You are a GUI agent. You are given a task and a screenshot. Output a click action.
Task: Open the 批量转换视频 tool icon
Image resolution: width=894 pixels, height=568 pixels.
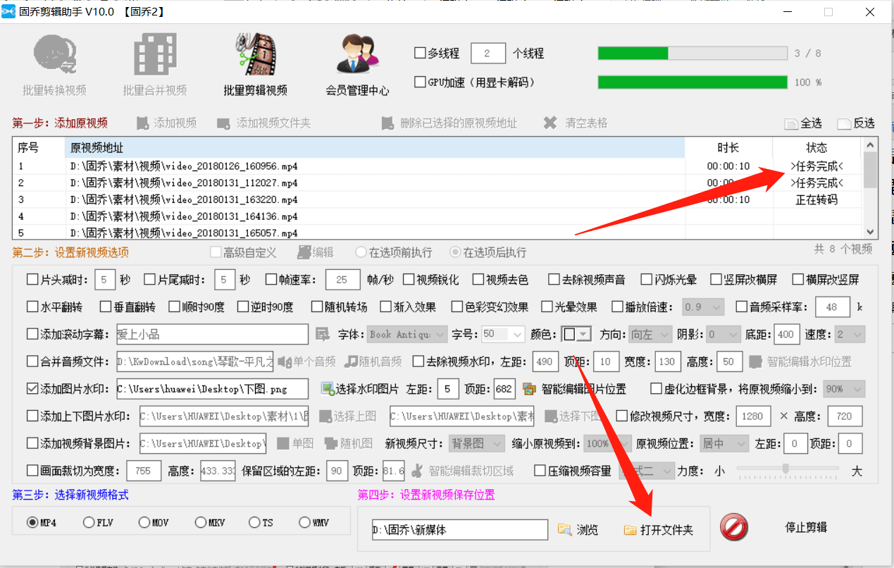point(54,55)
